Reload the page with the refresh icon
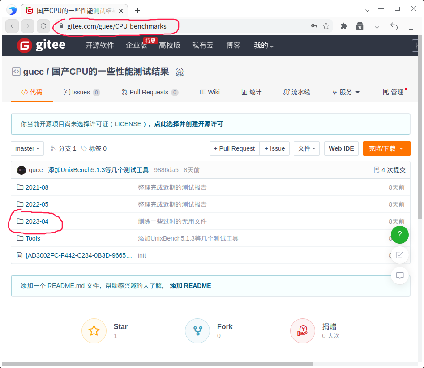 point(43,26)
